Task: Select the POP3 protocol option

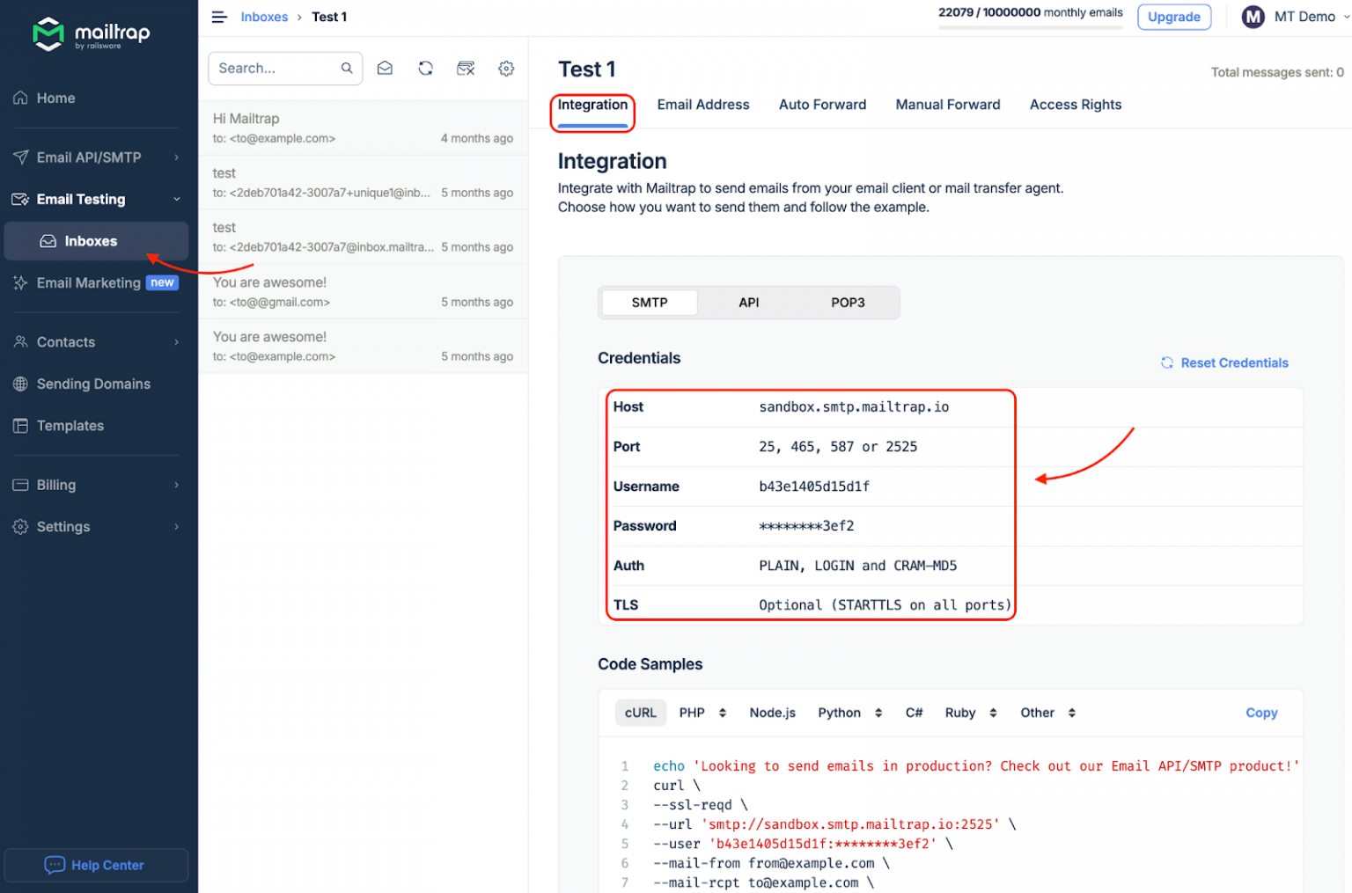Action: (848, 302)
